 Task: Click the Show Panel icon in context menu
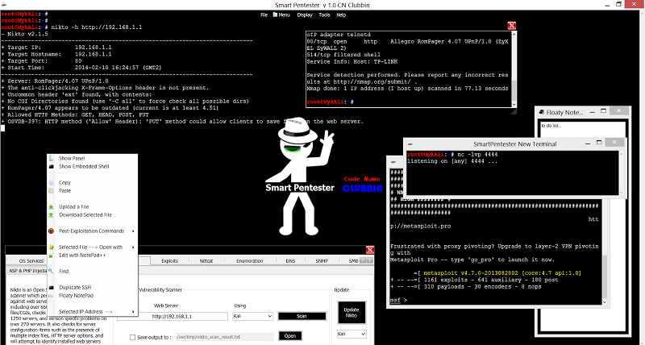[x=51, y=158]
